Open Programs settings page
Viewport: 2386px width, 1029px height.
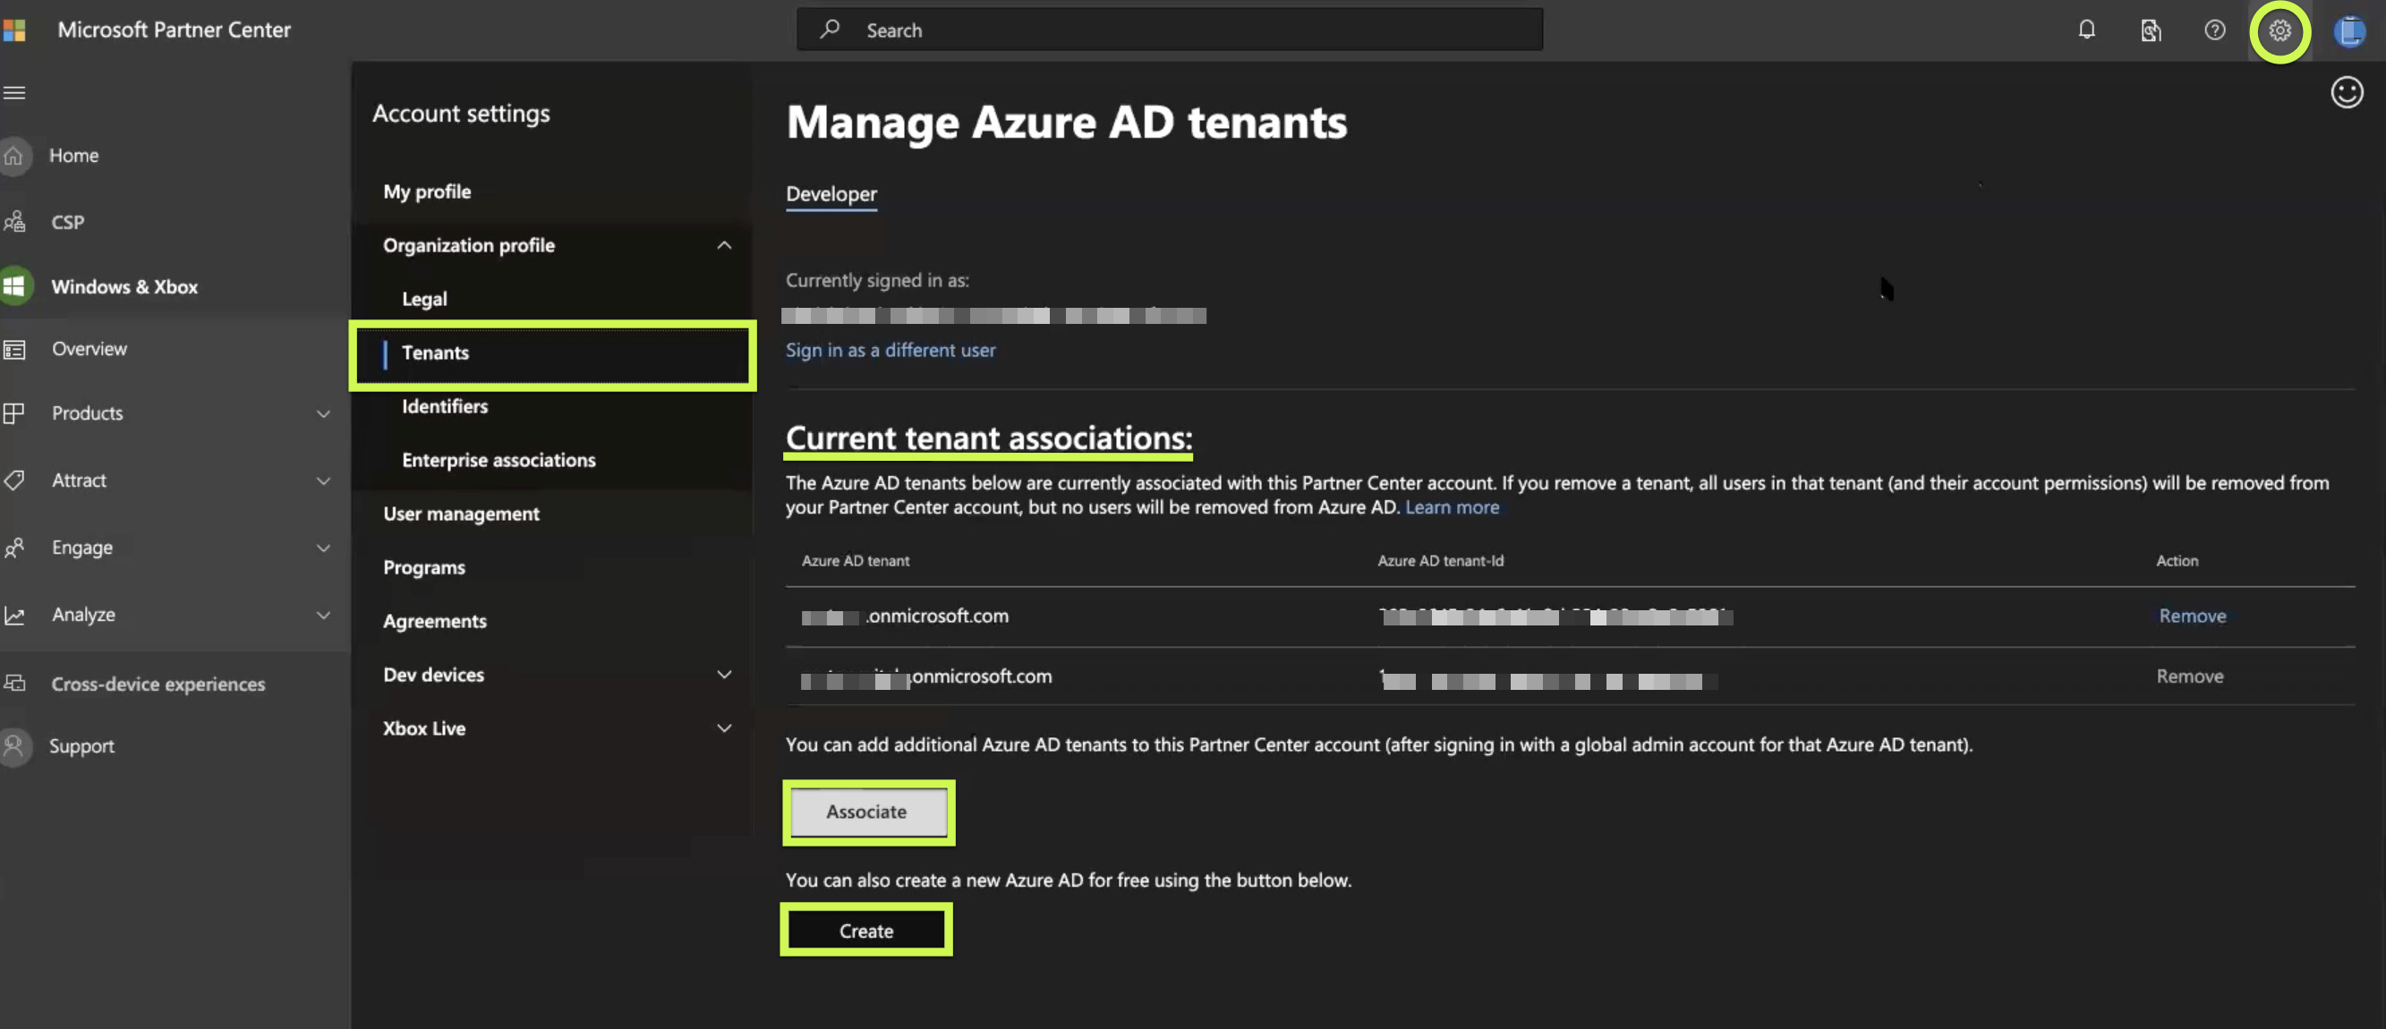pyautogui.click(x=424, y=568)
